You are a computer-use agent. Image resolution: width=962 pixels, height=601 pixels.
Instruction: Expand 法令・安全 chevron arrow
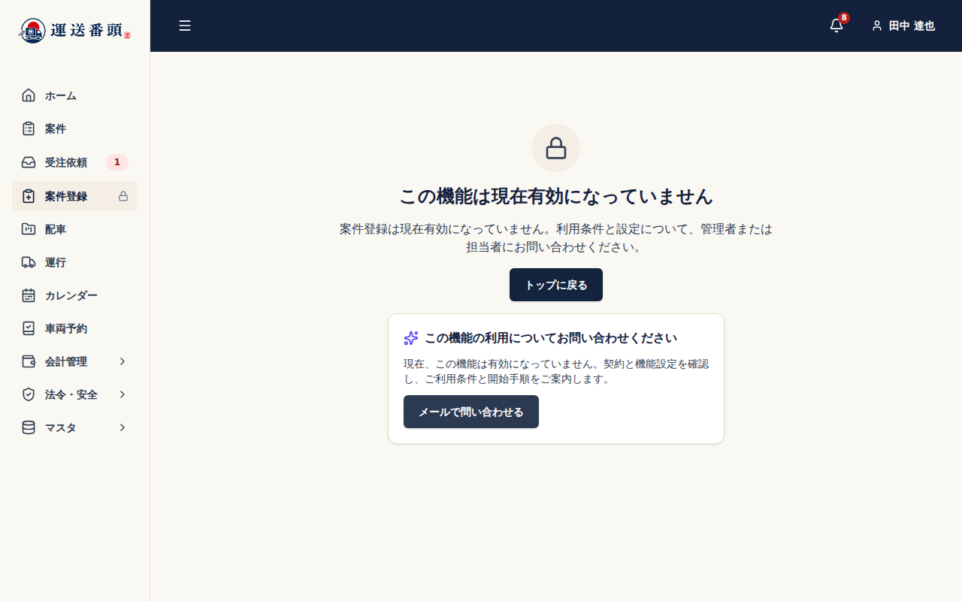coord(123,394)
